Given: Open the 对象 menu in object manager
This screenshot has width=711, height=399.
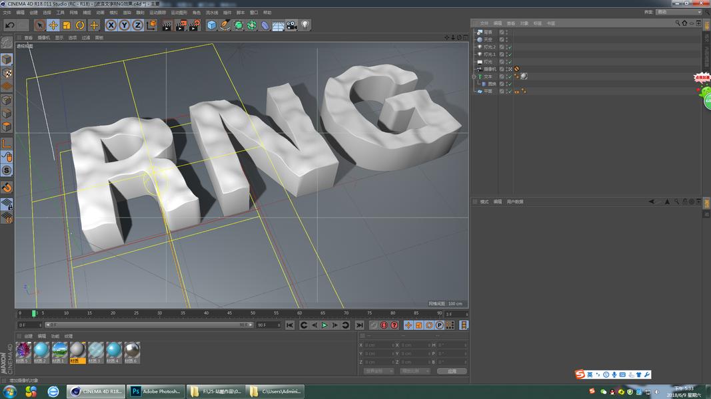Looking at the screenshot, I should click(x=524, y=23).
